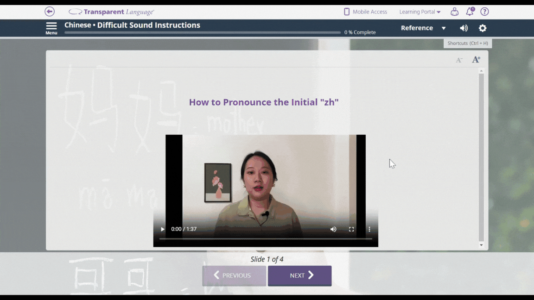Expand the Learning Portal dropdown

pos(420,12)
